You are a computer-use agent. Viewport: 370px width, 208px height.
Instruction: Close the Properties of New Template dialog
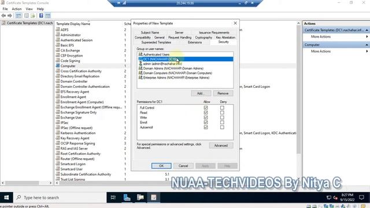tap(235, 23)
